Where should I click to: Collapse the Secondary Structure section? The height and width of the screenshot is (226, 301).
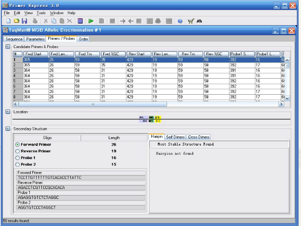pyautogui.click(x=8, y=129)
